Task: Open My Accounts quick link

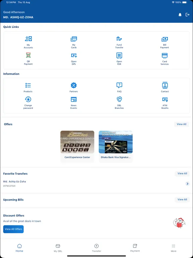Action: coord(28,42)
